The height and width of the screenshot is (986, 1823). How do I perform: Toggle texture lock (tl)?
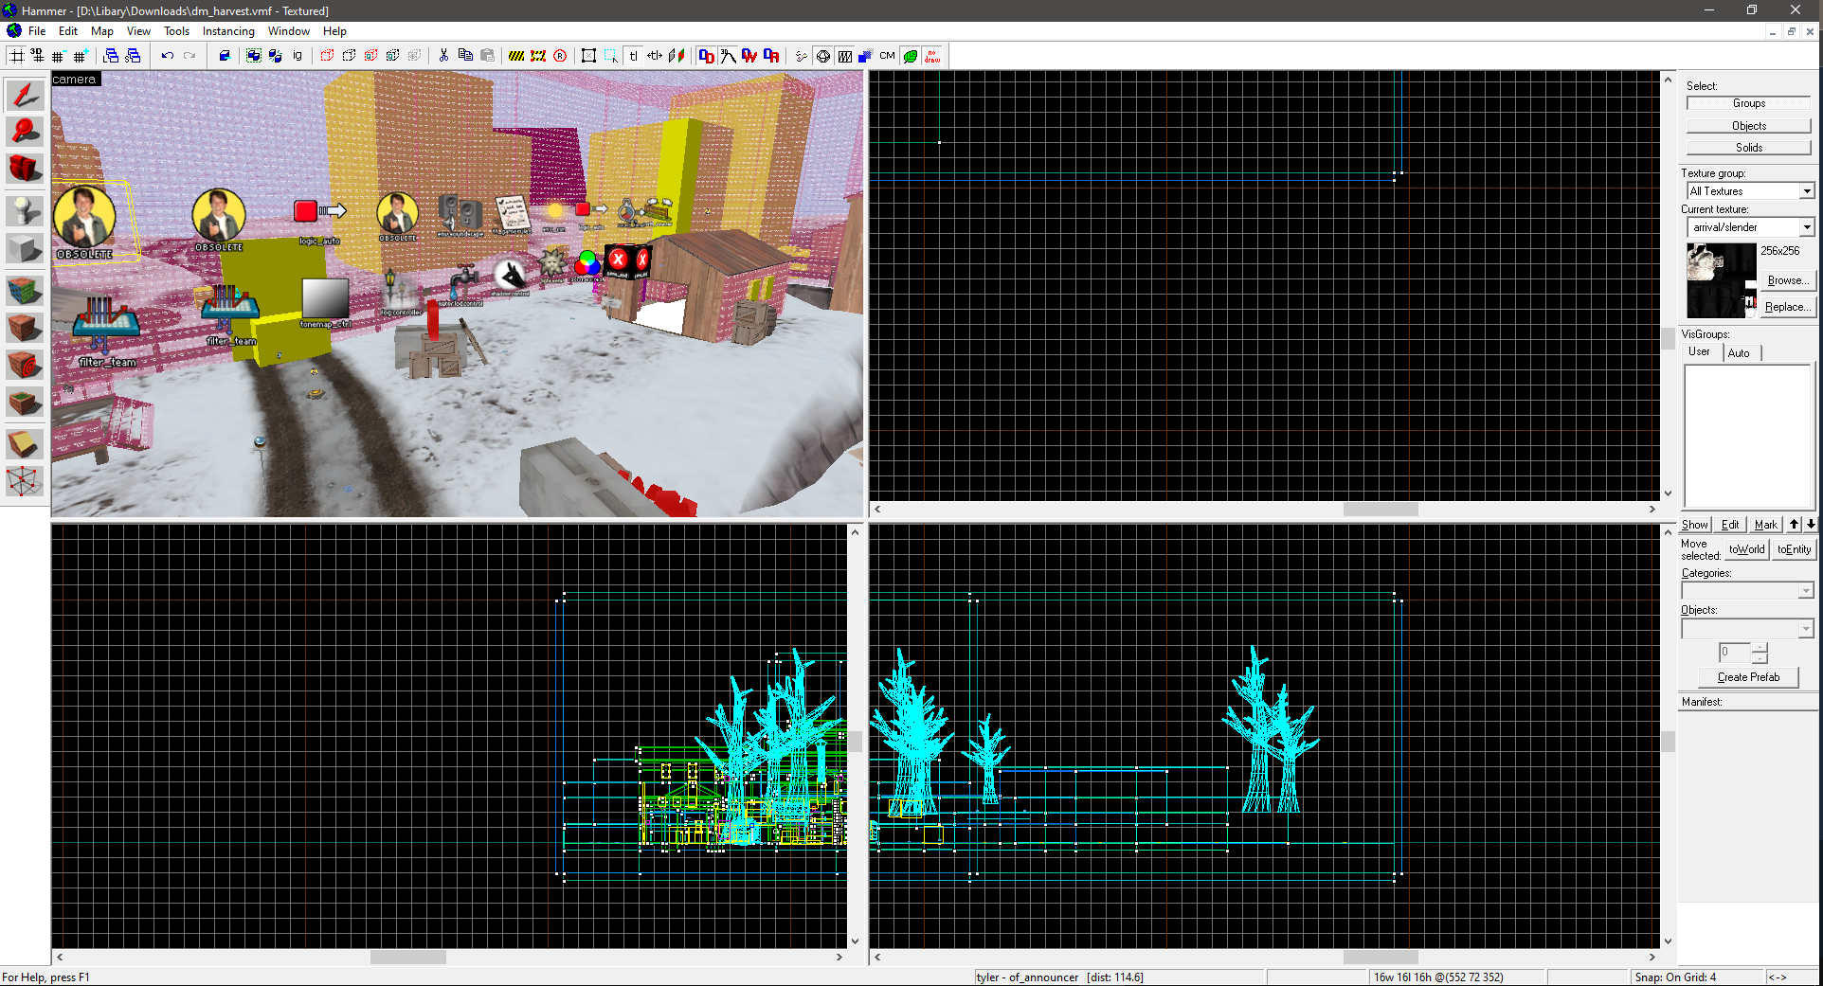click(633, 56)
